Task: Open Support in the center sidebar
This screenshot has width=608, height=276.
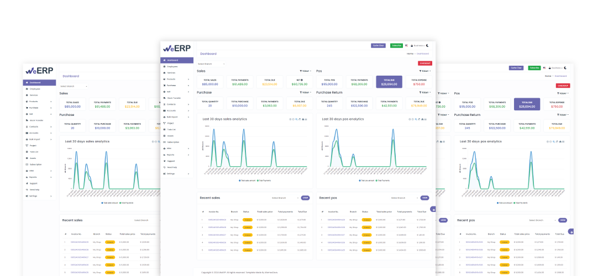Action: click(171, 161)
